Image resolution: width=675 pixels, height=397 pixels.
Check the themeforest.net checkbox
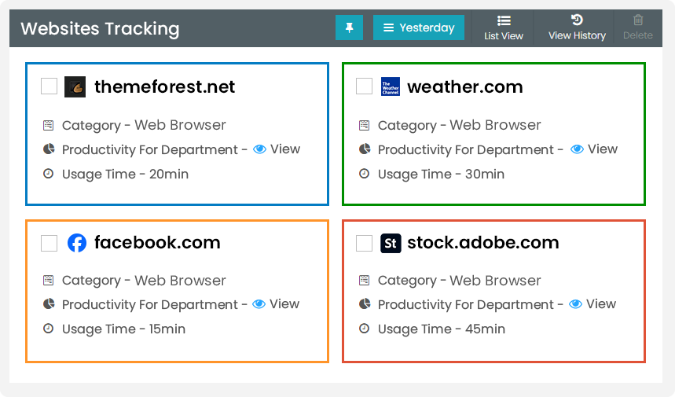[50, 86]
